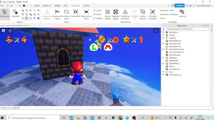The image size is (214, 120).
Task: Select the red M character badge
Action: 108,47
